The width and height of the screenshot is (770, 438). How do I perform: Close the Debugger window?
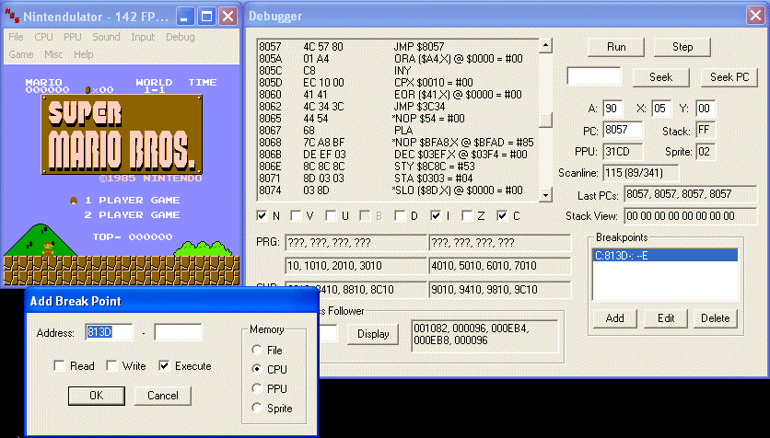(x=756, y=16)
